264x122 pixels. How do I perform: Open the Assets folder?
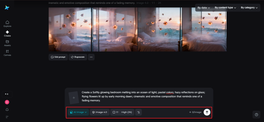7,43
